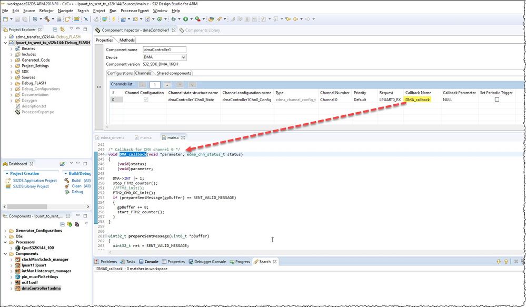Screen dimensions: 526x307
Task: Close the Project Explorer view tab
Action: click(39, 29)
